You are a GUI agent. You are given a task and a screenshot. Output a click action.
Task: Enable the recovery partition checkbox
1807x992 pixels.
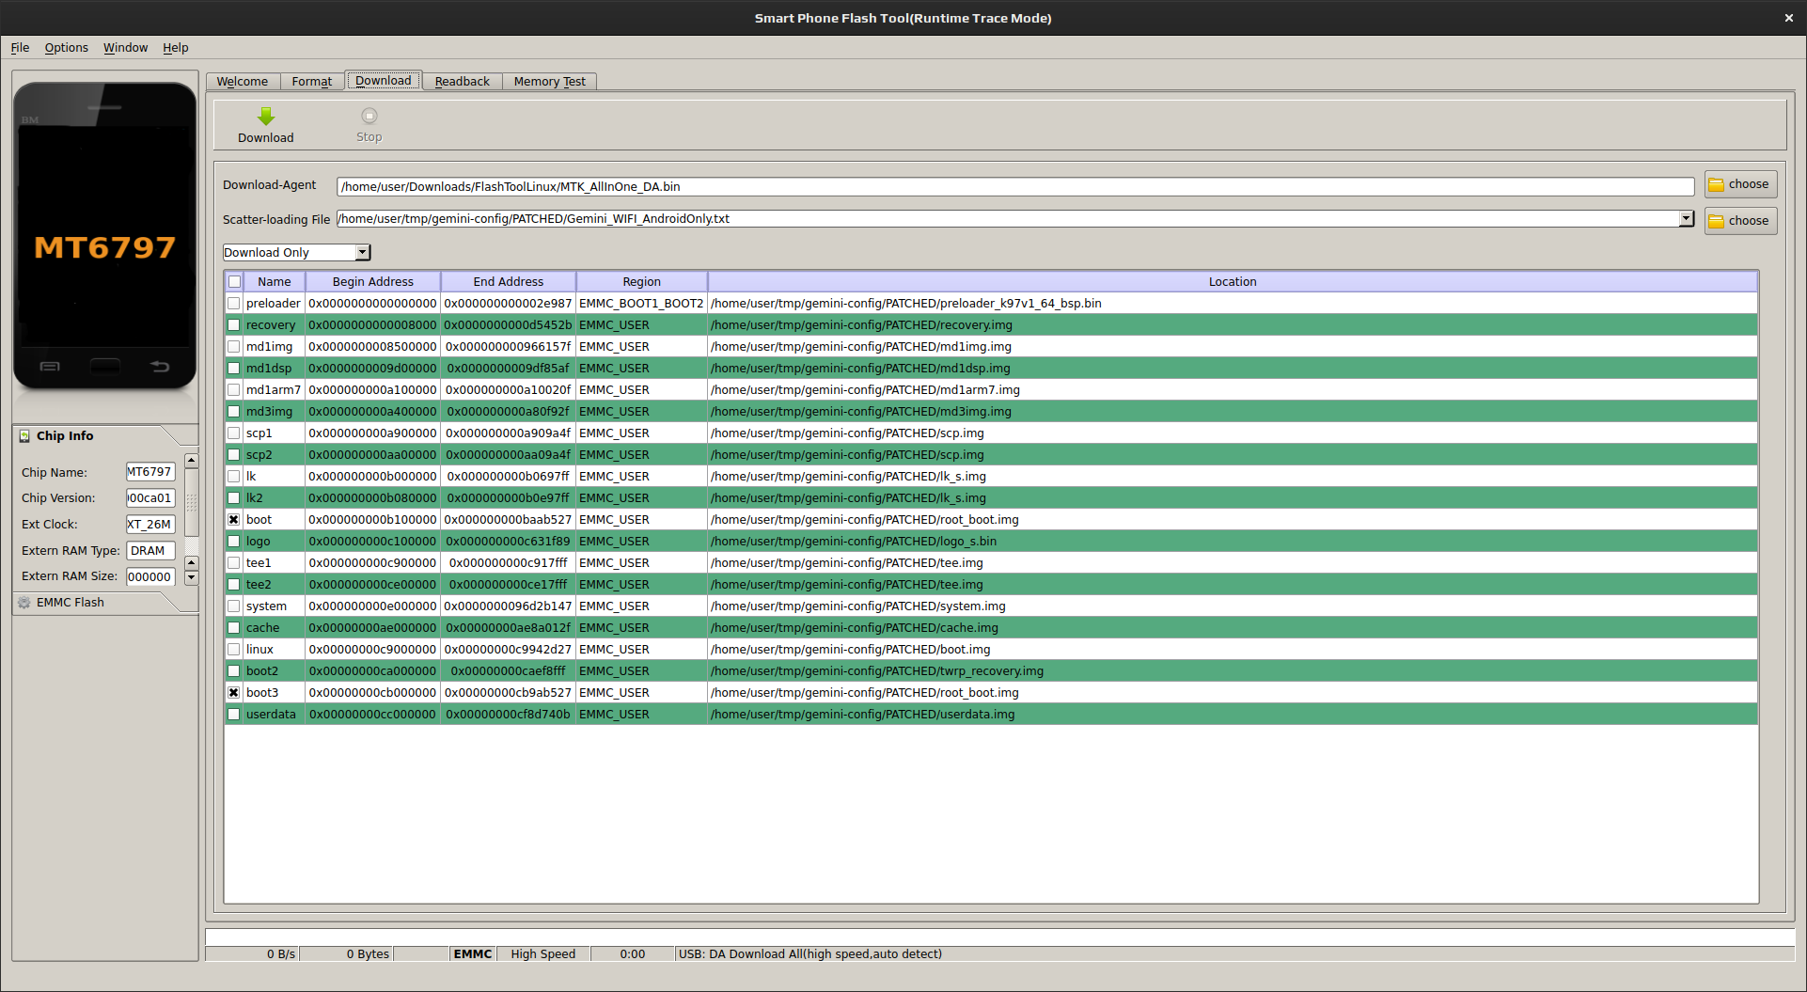coord(234,325)
